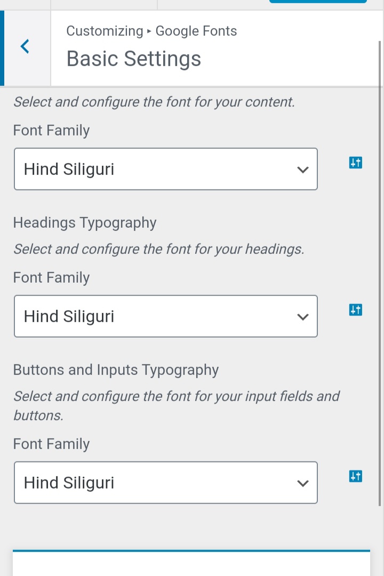This screenshot has height=576, width=384.
Task: Open advanced settings icon for headings font
Action: 356,310
